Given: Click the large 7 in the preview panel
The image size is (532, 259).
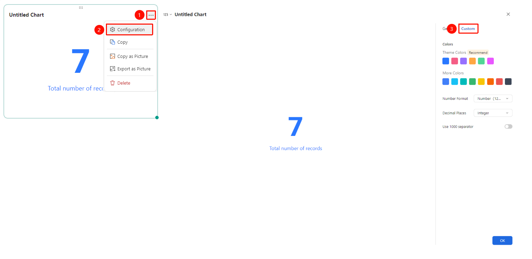Looking at the screenshot, I should [x=296, y=127].
